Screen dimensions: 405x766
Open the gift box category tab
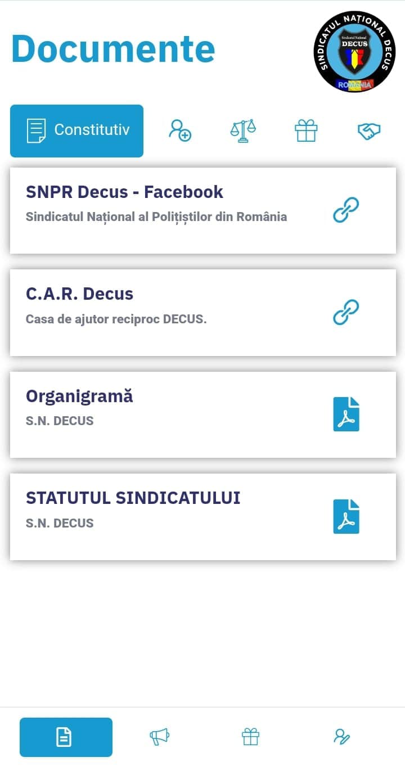306,131
